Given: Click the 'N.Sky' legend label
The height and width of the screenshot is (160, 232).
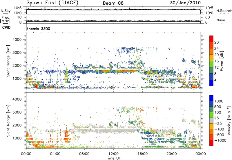Looking at the screenshot, I should [6, 11].
